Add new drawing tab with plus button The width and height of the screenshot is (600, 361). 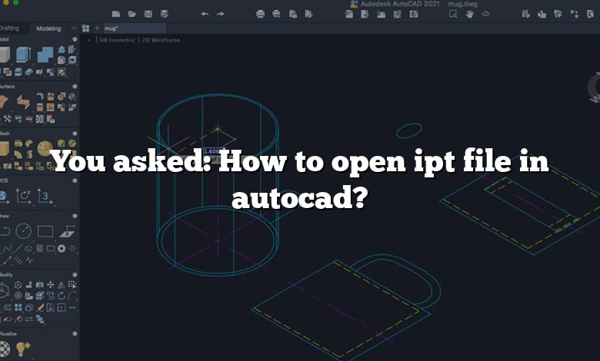click(96, 28)
